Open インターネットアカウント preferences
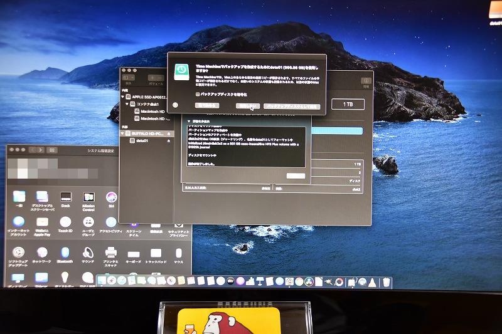 click(19, 226)
